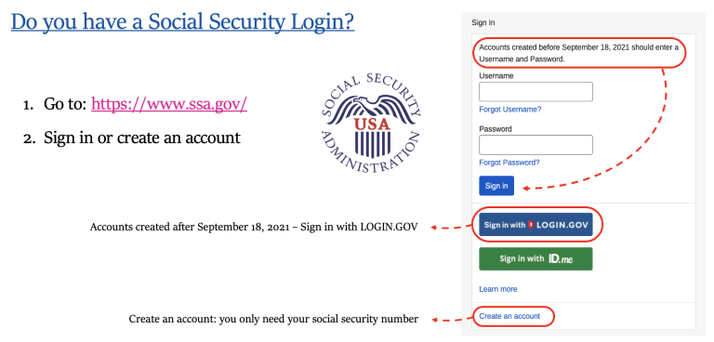Viewport: 714px width, 342px height.
Task: Click the Username field label
Action: [x=496, y=76]
